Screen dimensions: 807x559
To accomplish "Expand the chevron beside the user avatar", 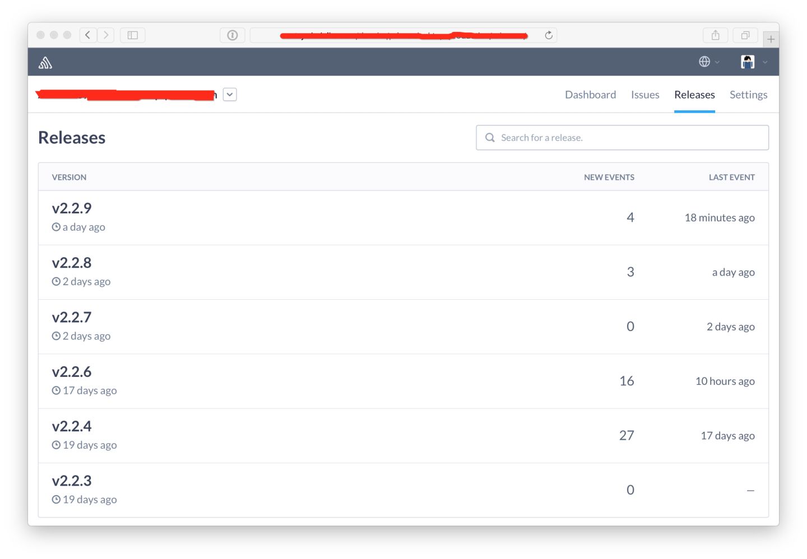I will click(765, 62).
